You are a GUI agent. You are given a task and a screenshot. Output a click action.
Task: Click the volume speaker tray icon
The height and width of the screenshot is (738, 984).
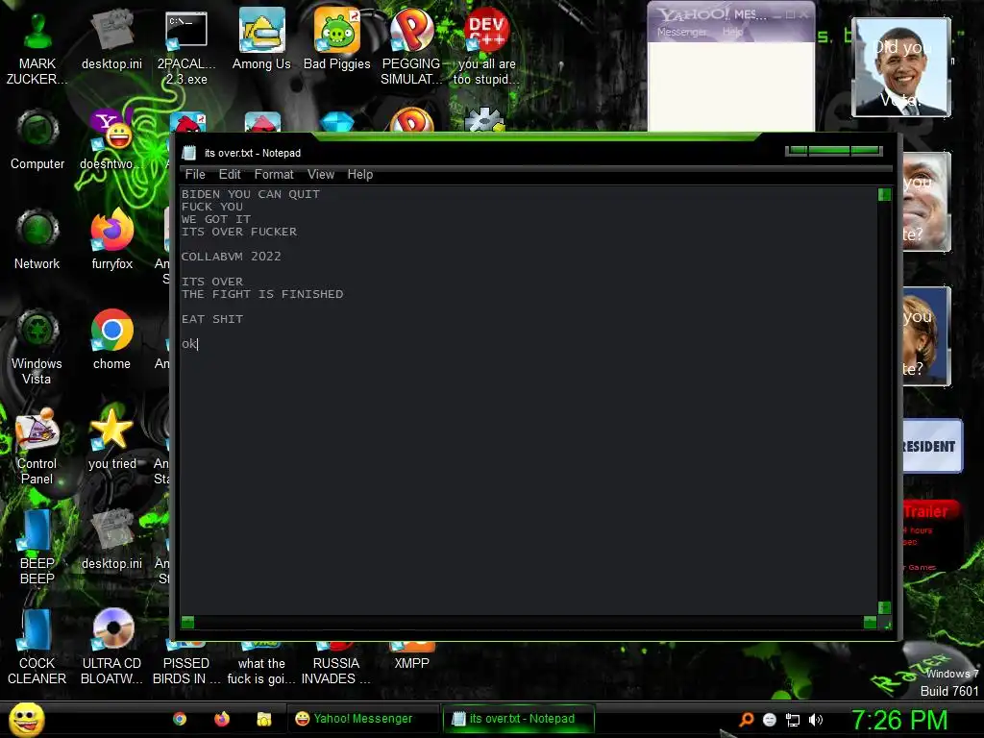pyautogui.click(x=816, y=719)
